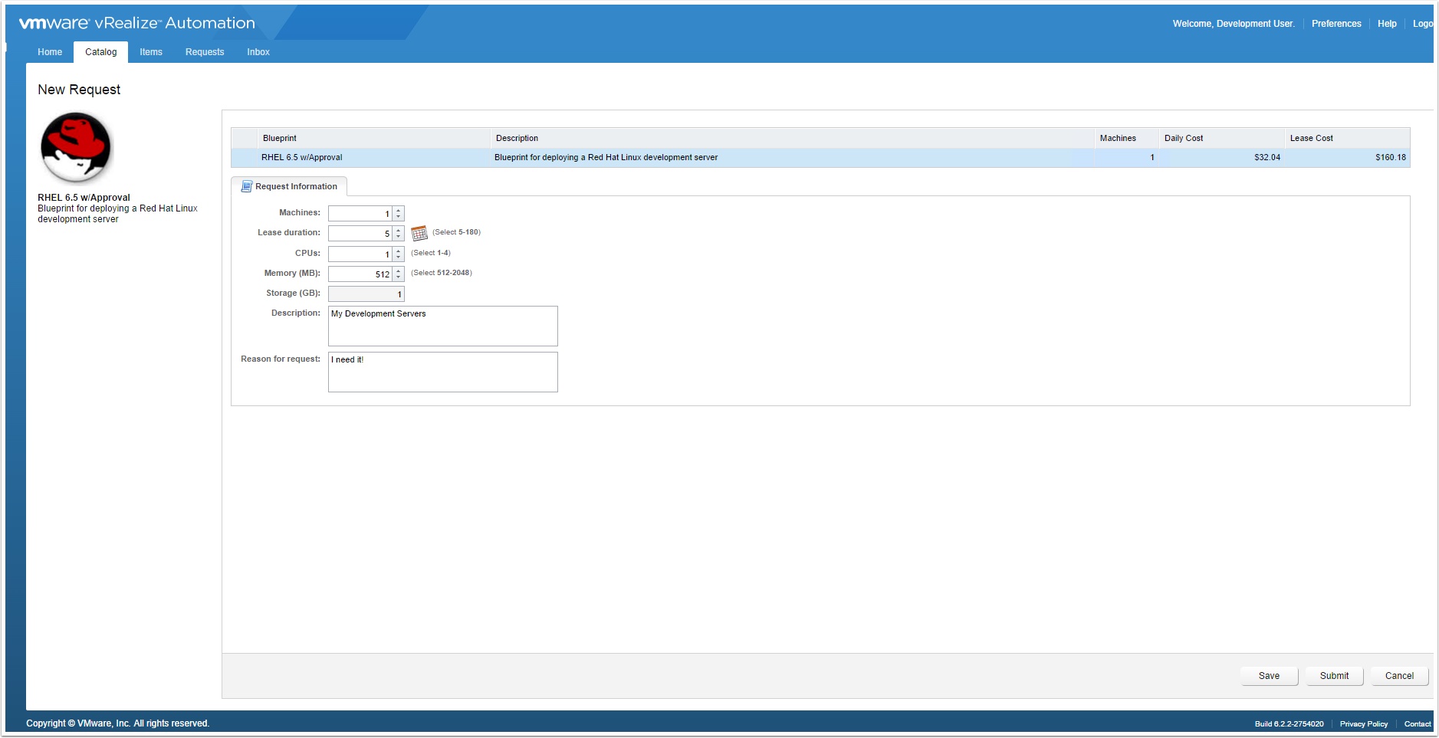
Task: Click the Blueprint column header
Action: (x=373, y=139)
